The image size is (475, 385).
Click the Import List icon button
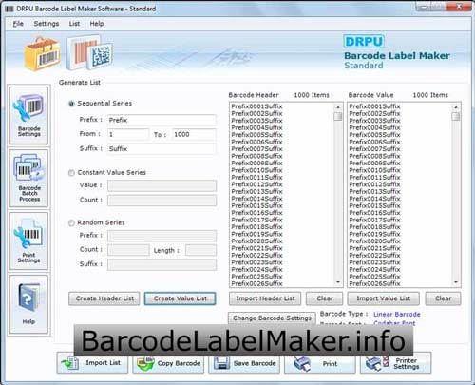[x=92, y=363]
